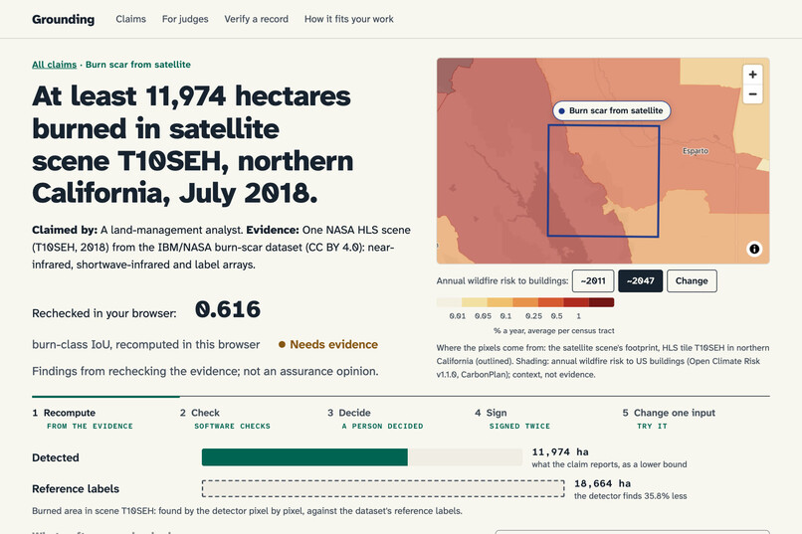This screenshot has height=534, width=802.
Task: Zoom out of the map with minus button
Action: 752,94
